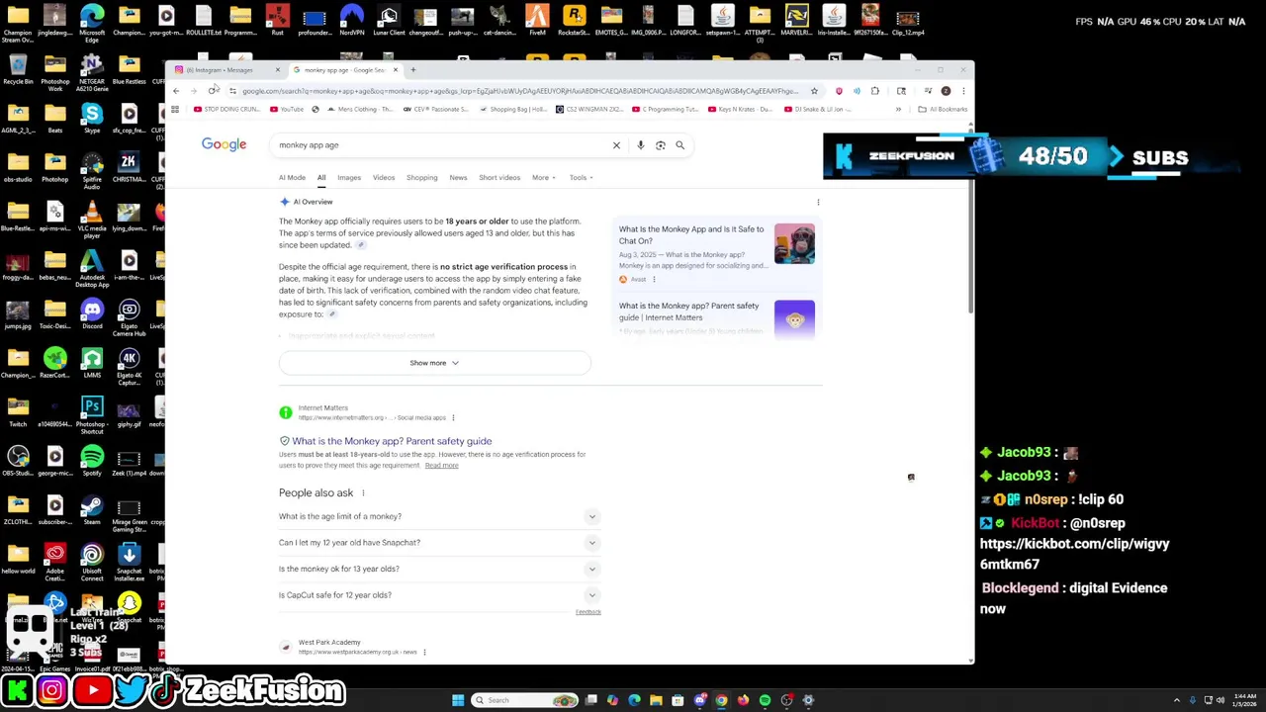
Task: Open the NETGEAR A6210 Genie shortcut
Action: (x=92, y=72)
